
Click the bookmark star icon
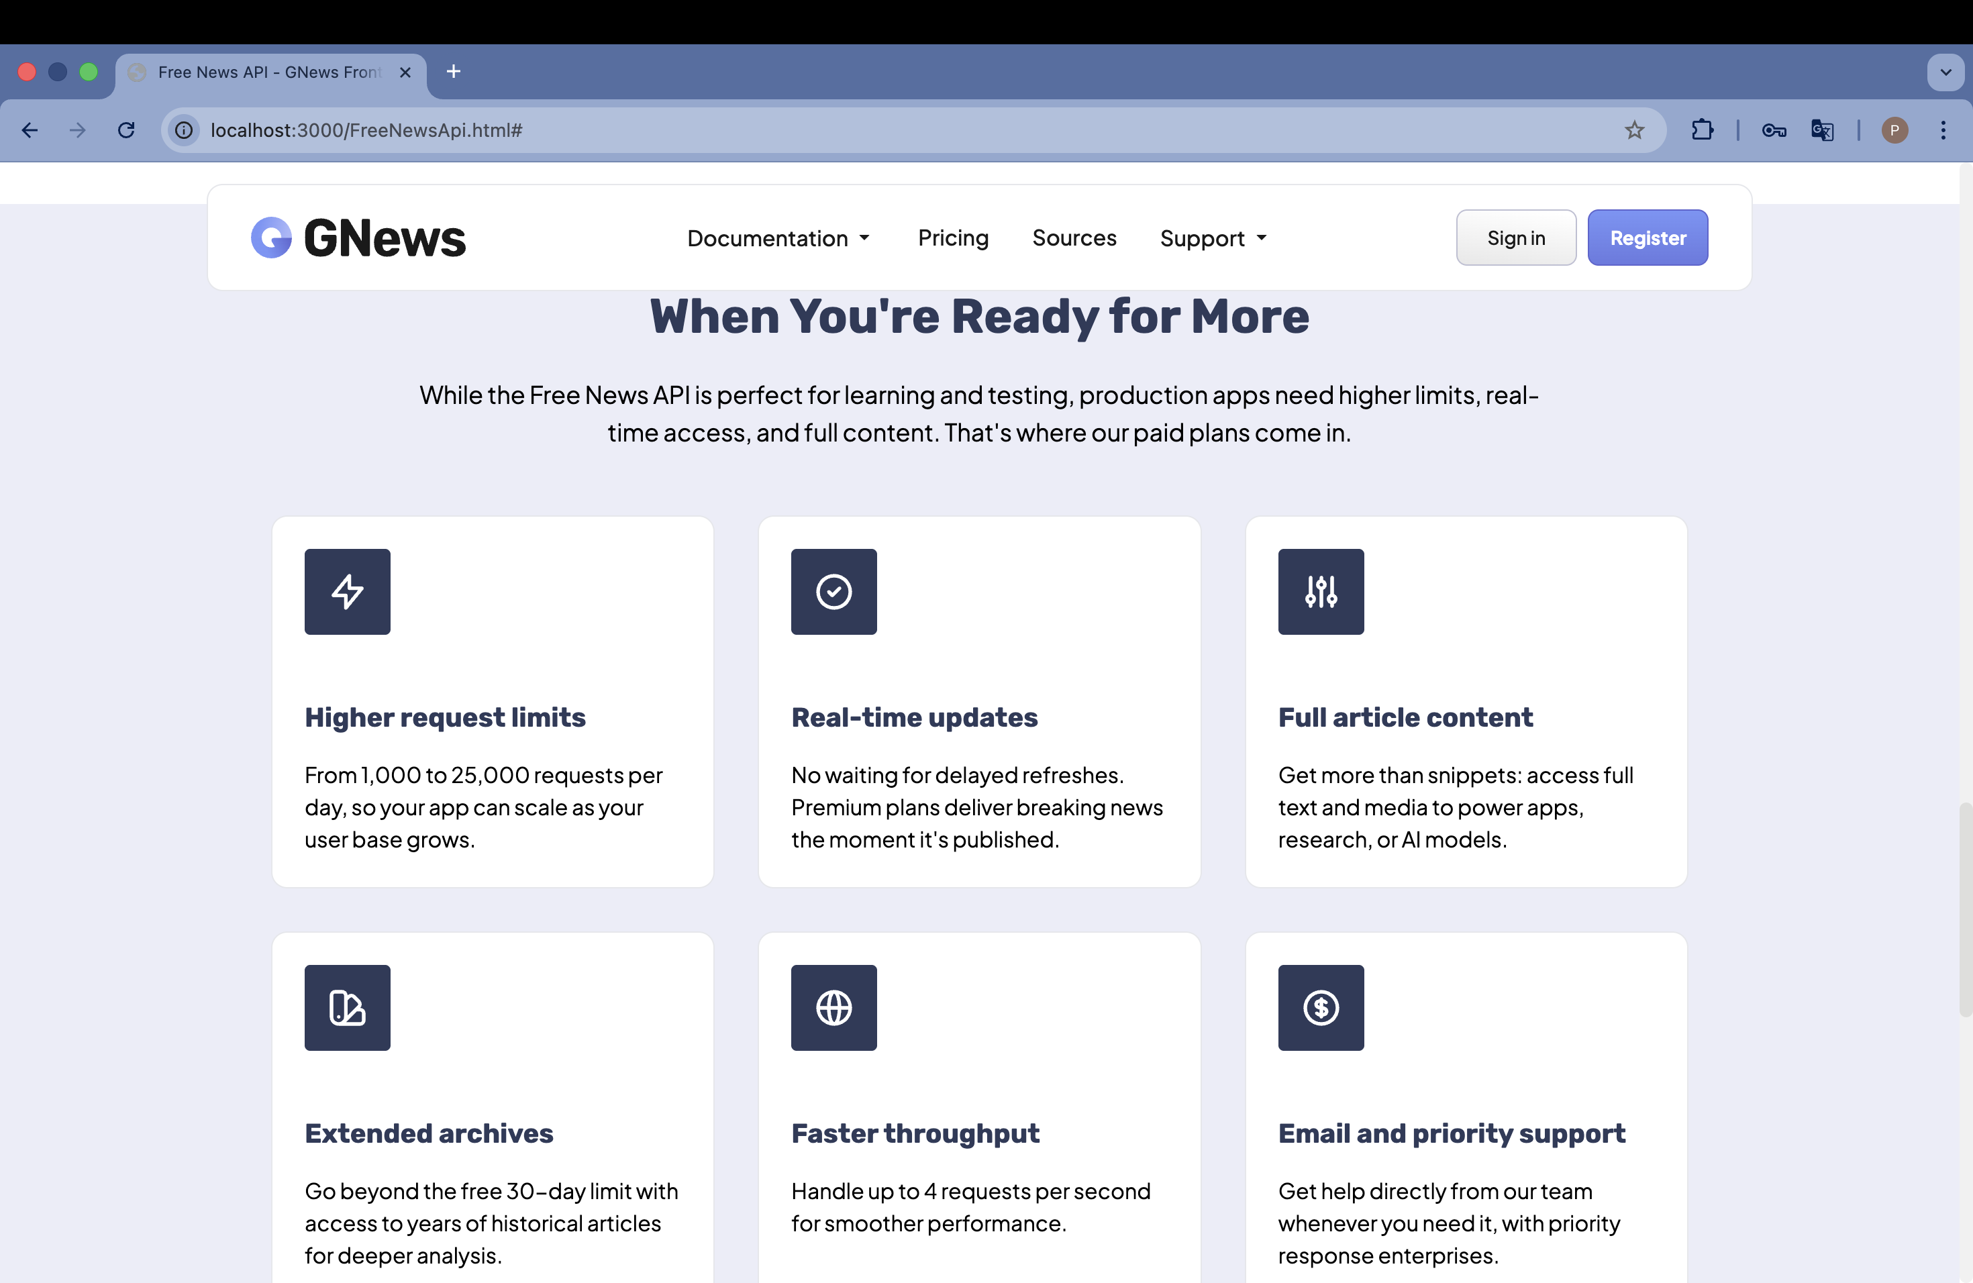tap(1634, 130)
